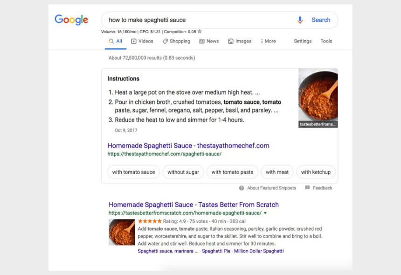The height and width of the screenshot is (275, 401).
Task: Switch to the Images tab
Action: 240,41
